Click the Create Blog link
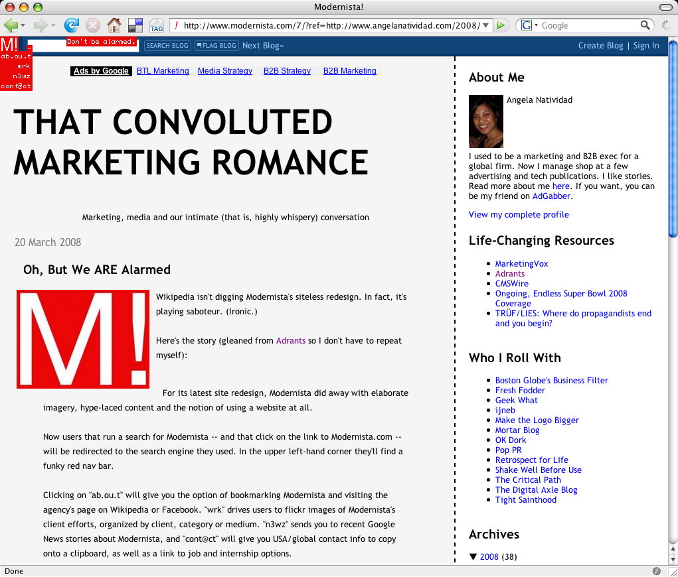The width and height of the screenshot is (678, 577). (600, 45)
